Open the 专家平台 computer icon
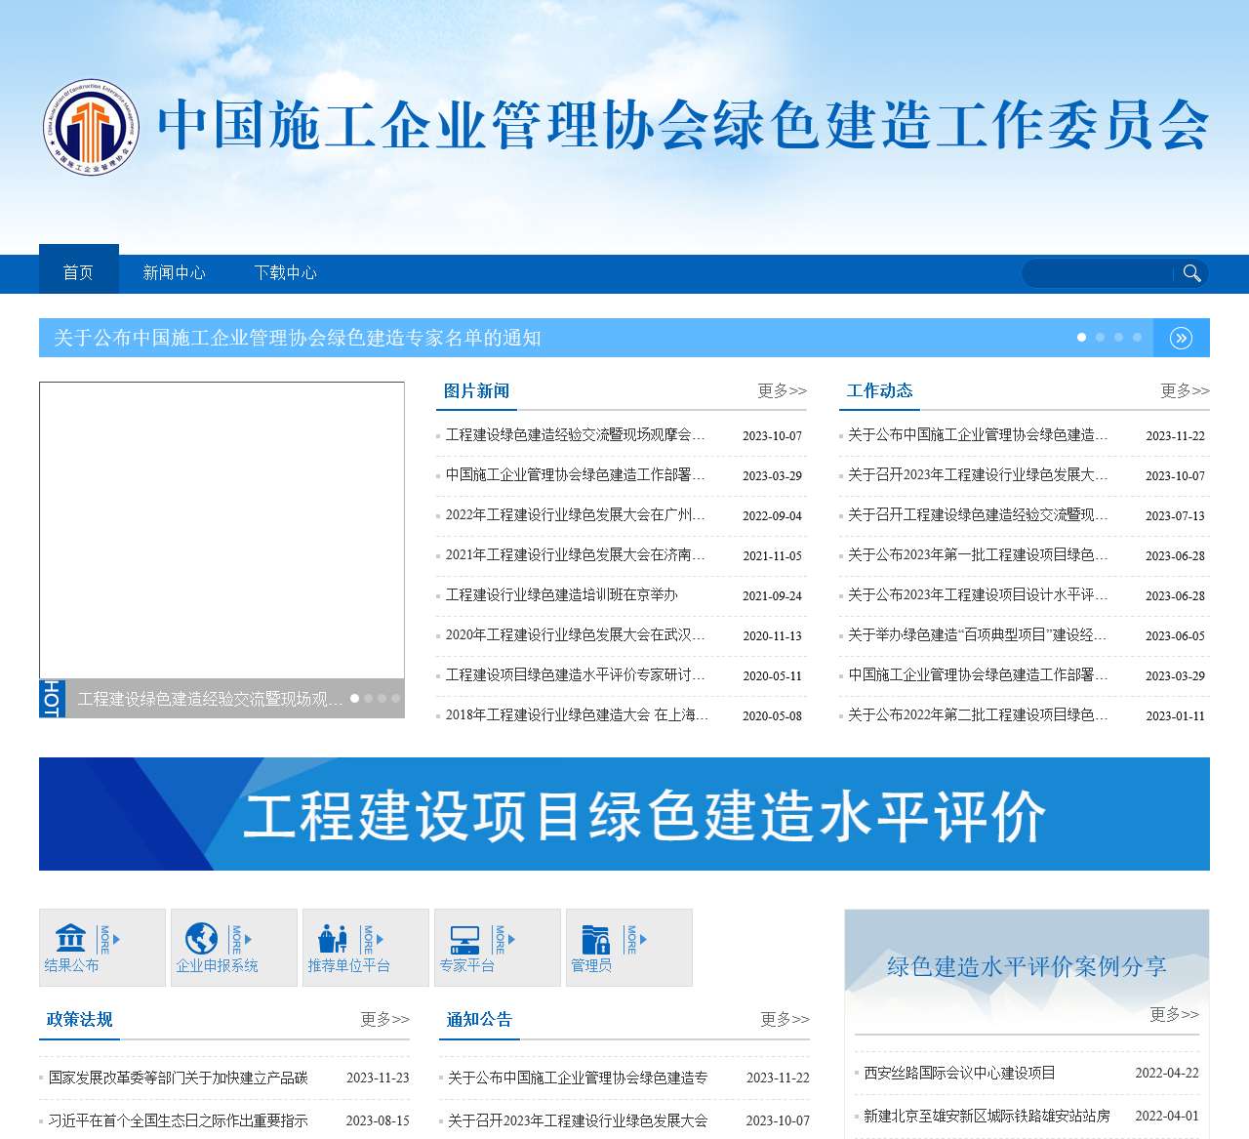The height and width of the screenshot is (1139, 1249). (464, 939)
